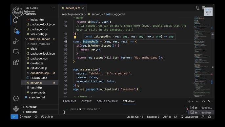Click LF end of line setting
Image resolution: width=225 pixels, height=127 pixels.
(x=176, y=117)
